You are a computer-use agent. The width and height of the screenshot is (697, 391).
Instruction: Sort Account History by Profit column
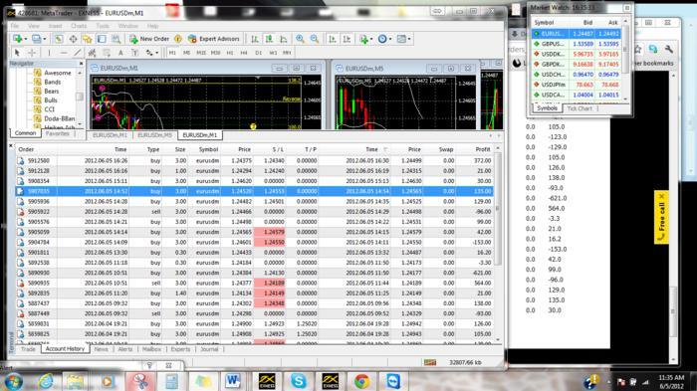pyautogui.click(x=482, y=150)
